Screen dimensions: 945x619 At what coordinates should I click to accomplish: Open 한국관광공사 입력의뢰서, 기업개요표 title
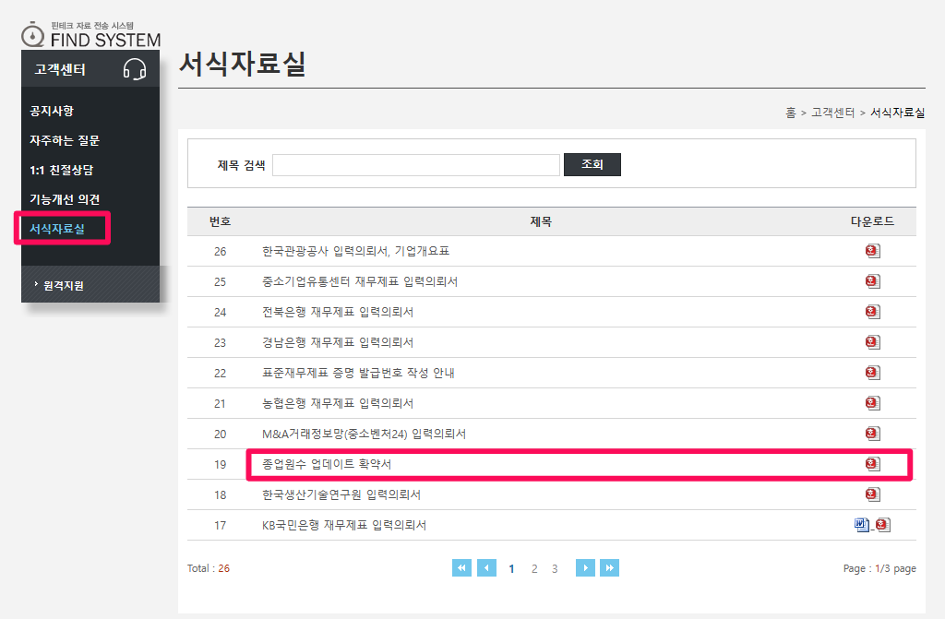[355, 251]
